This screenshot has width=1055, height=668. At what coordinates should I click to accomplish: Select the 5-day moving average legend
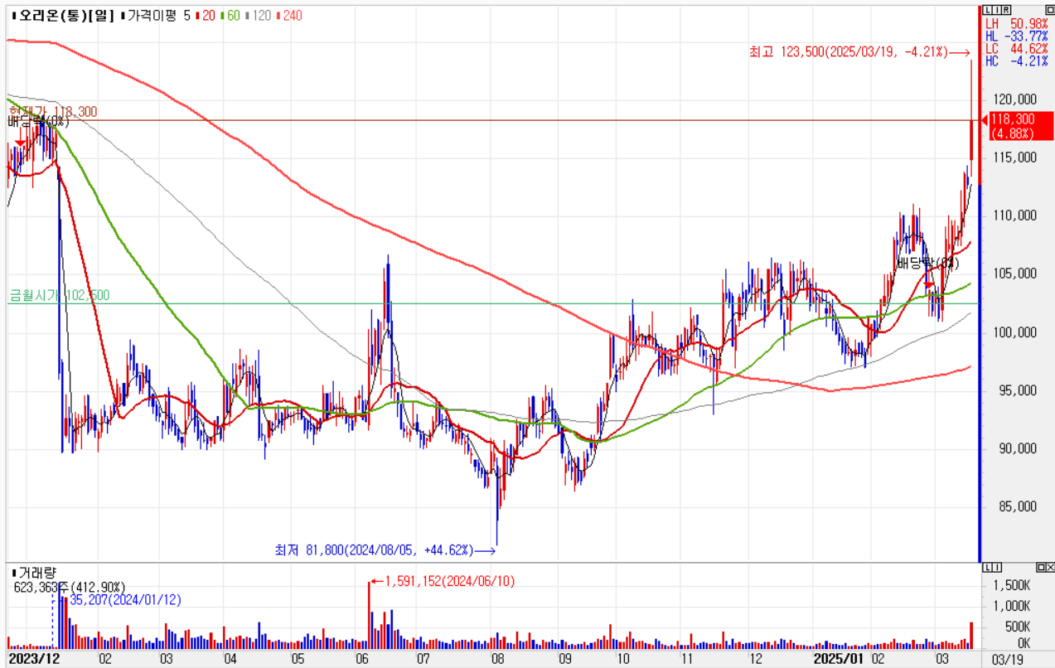(x=187, y=16)
